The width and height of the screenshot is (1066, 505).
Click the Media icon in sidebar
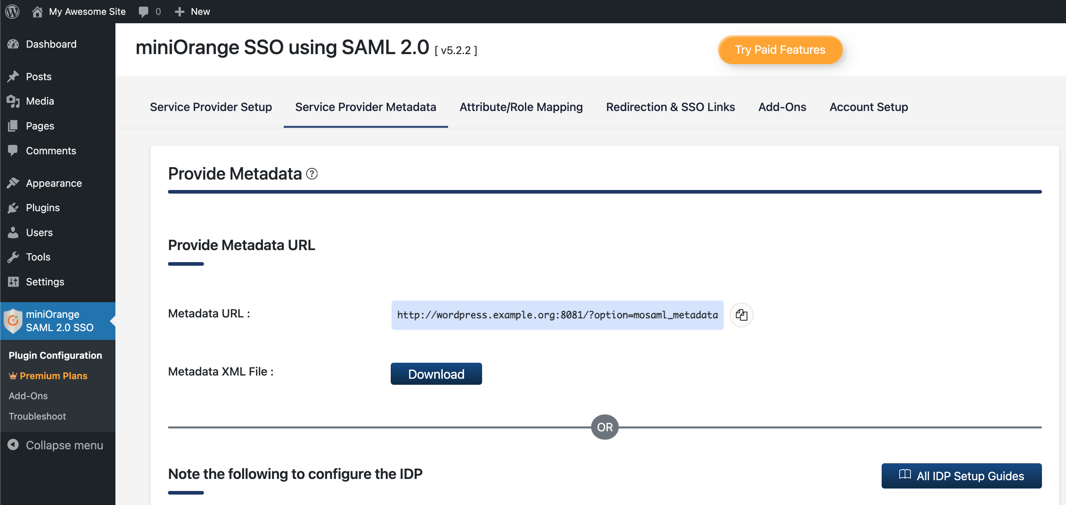pyautogui.click(x=13, y=101)
